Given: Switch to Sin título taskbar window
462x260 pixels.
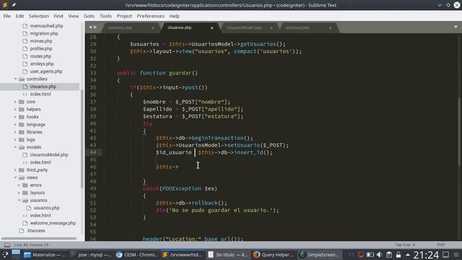Looking at the screenshot, I should coord(228,255).
